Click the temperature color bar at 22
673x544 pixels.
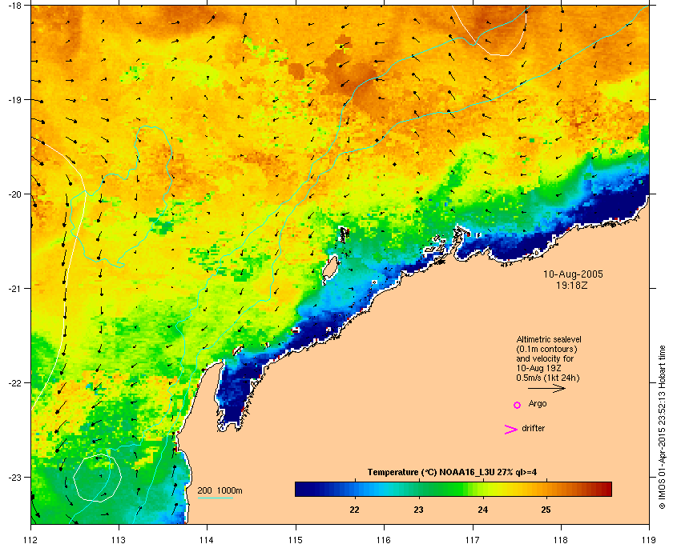(x=354, y=489)
